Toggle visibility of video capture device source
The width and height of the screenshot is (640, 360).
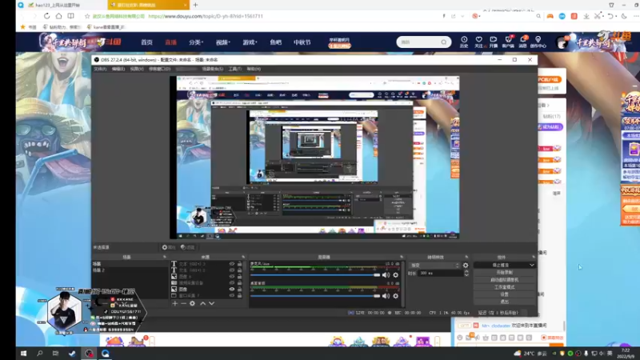pos(231,282)
